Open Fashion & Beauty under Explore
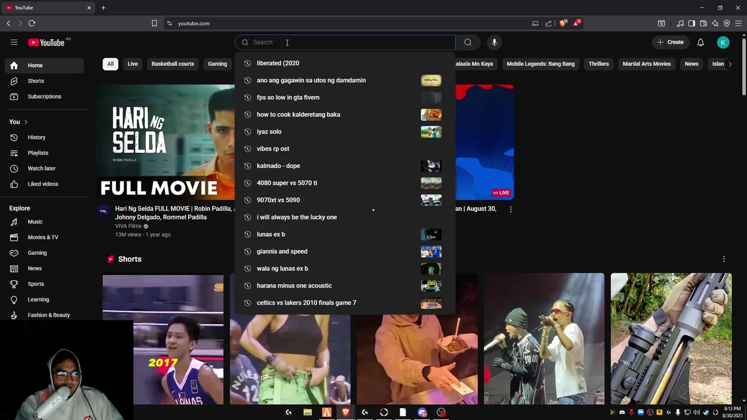Screen dimensions: 747x420 46,315
